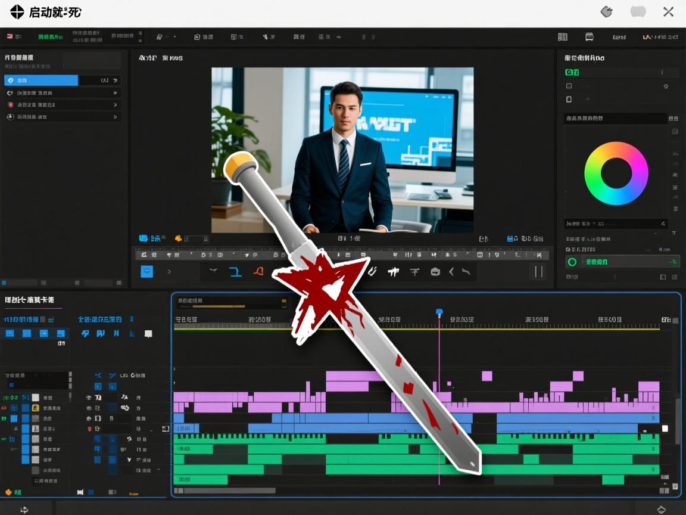Click the blue square button left of the transport controls
The image size is (686, 515).
(x=146, y=272)
